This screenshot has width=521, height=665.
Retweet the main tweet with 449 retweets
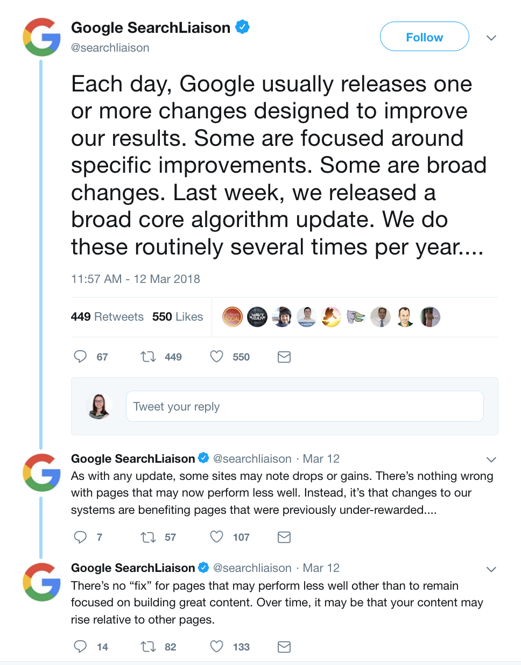148,357
